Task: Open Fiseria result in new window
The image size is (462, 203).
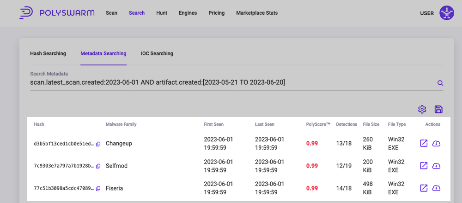Action: (x=423, y=188)
